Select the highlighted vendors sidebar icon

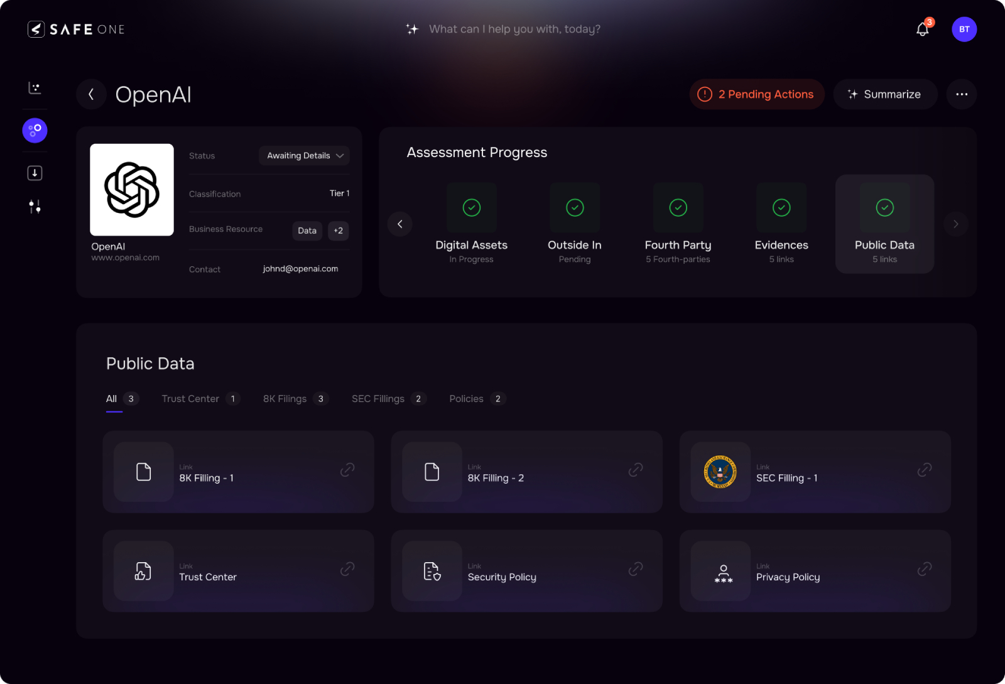[35, 131]
